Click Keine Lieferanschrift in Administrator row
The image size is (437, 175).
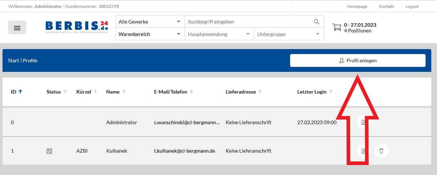click(x=249, y=122)
